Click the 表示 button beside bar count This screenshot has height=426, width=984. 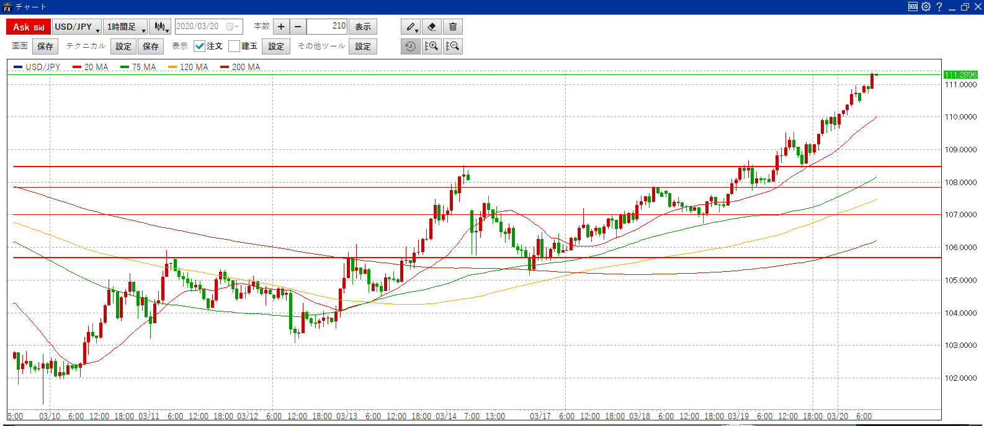pos(363,27)
